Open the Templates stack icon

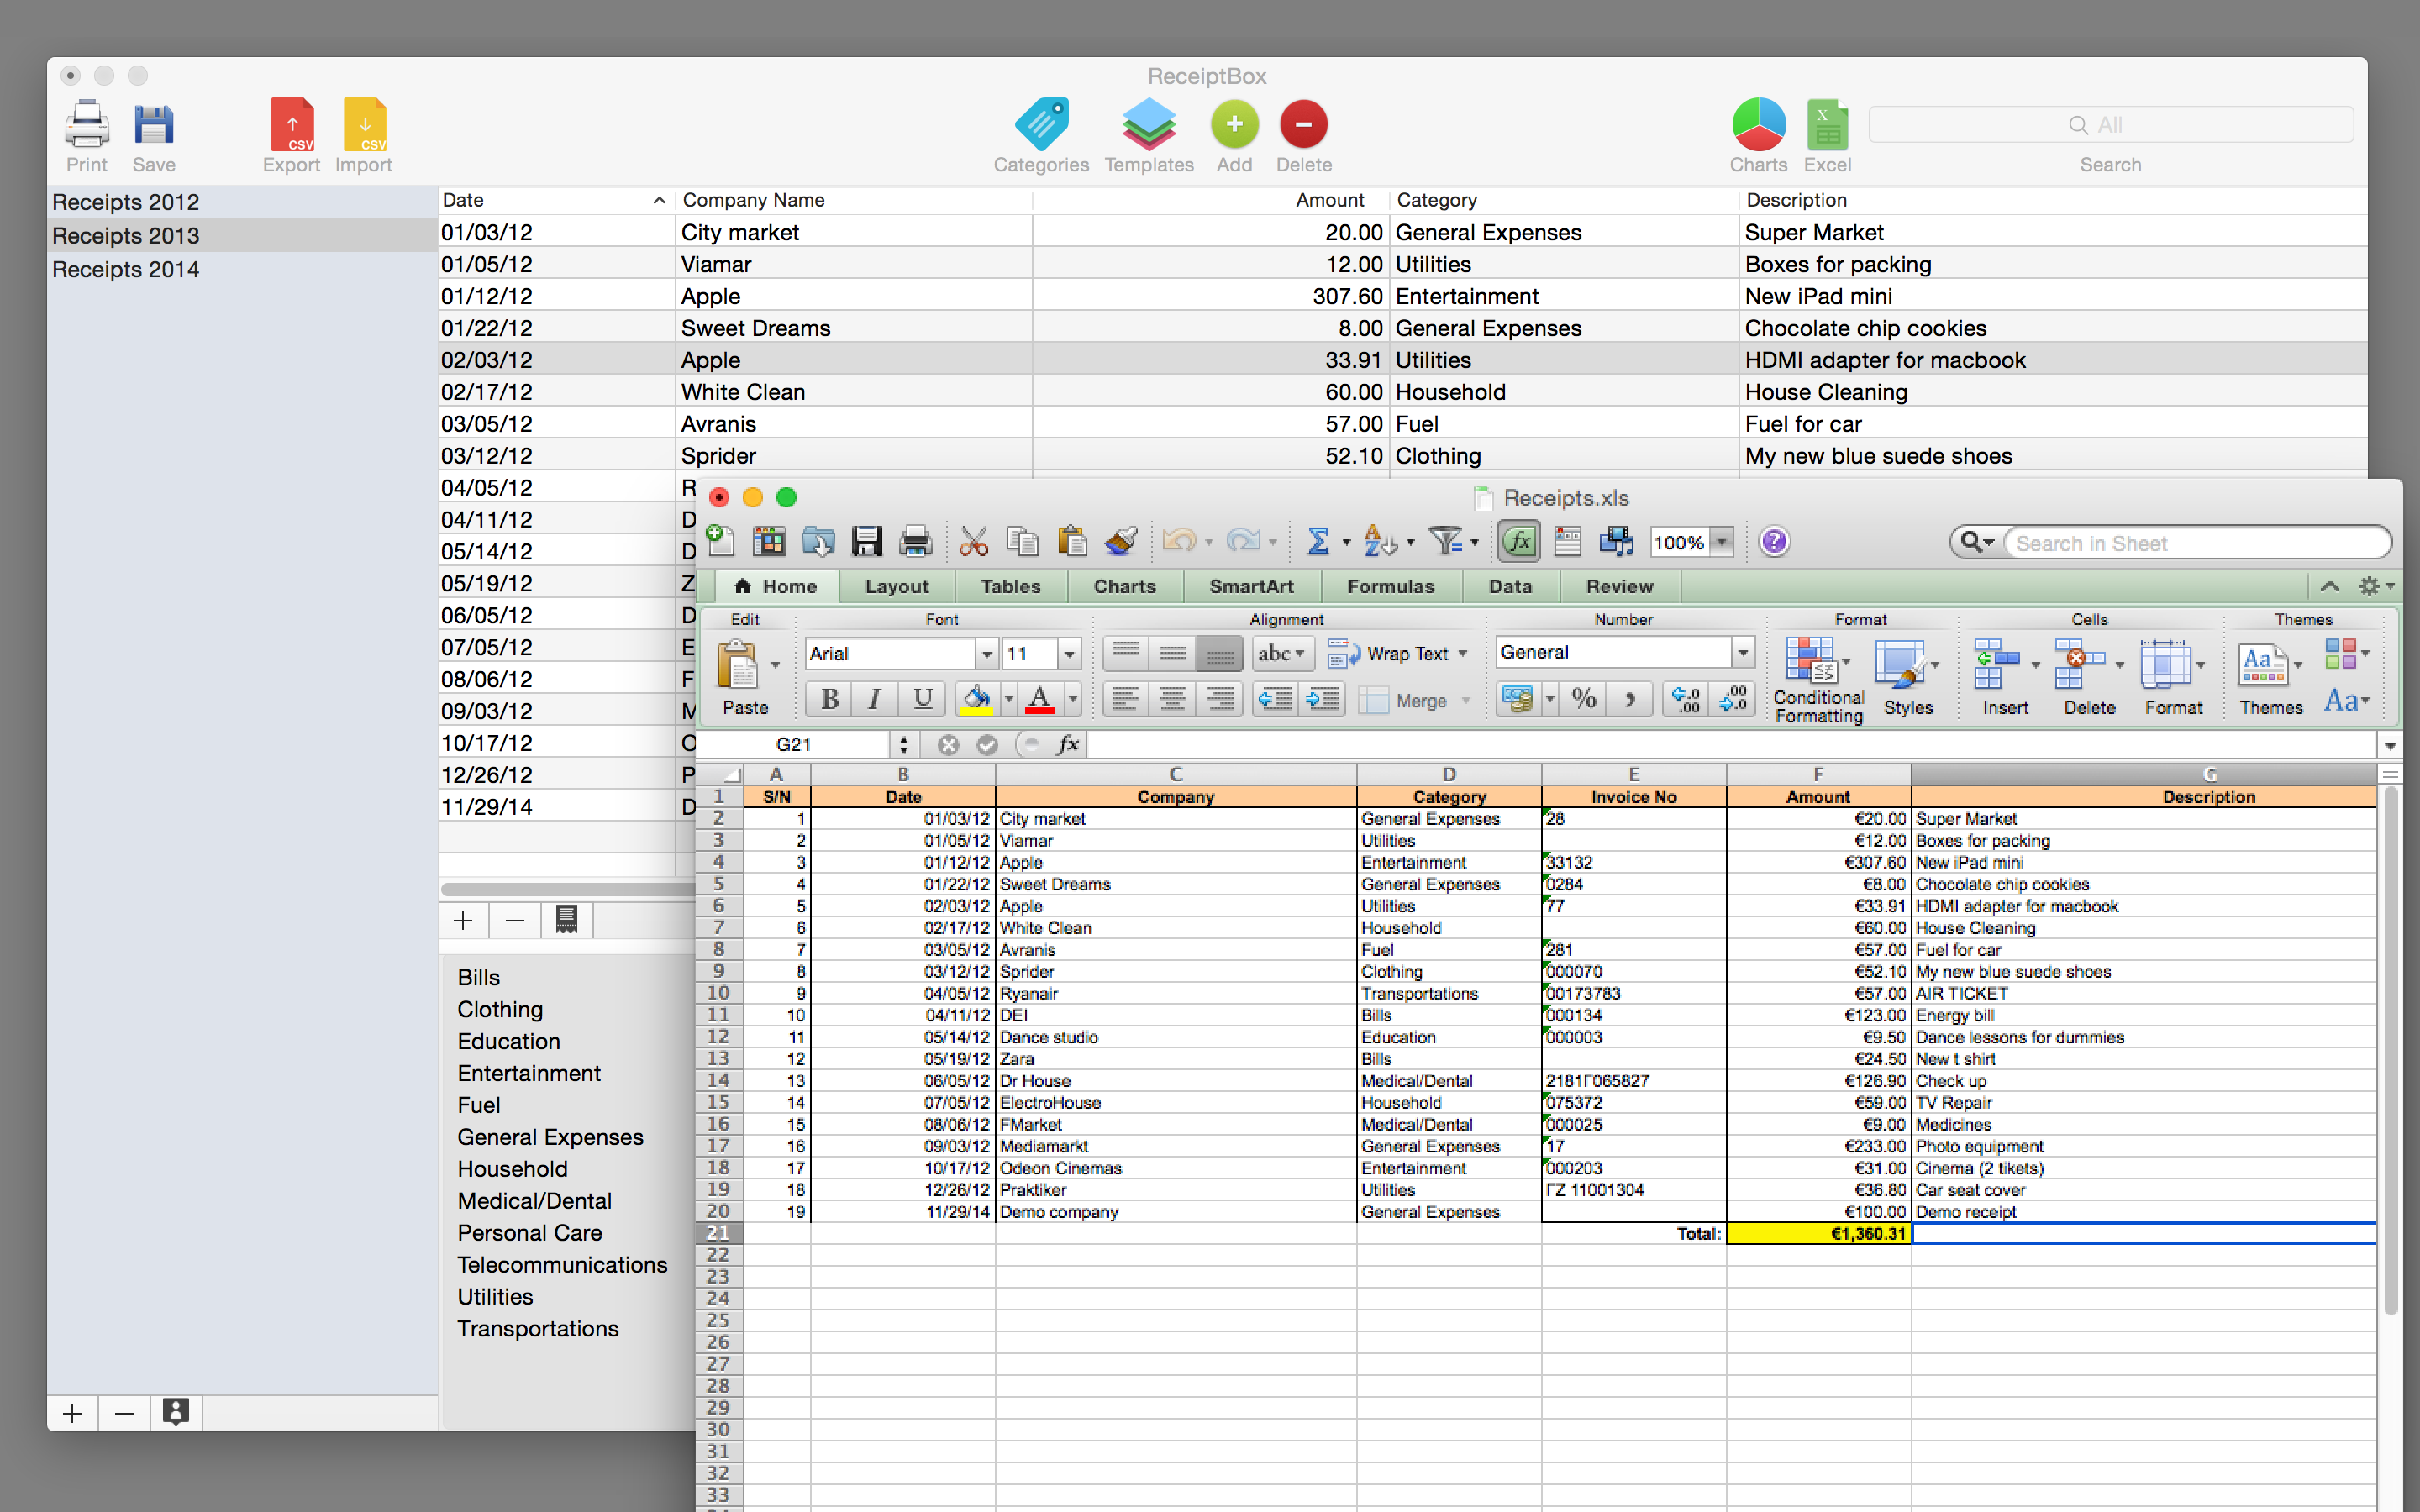pos(1148,125)
